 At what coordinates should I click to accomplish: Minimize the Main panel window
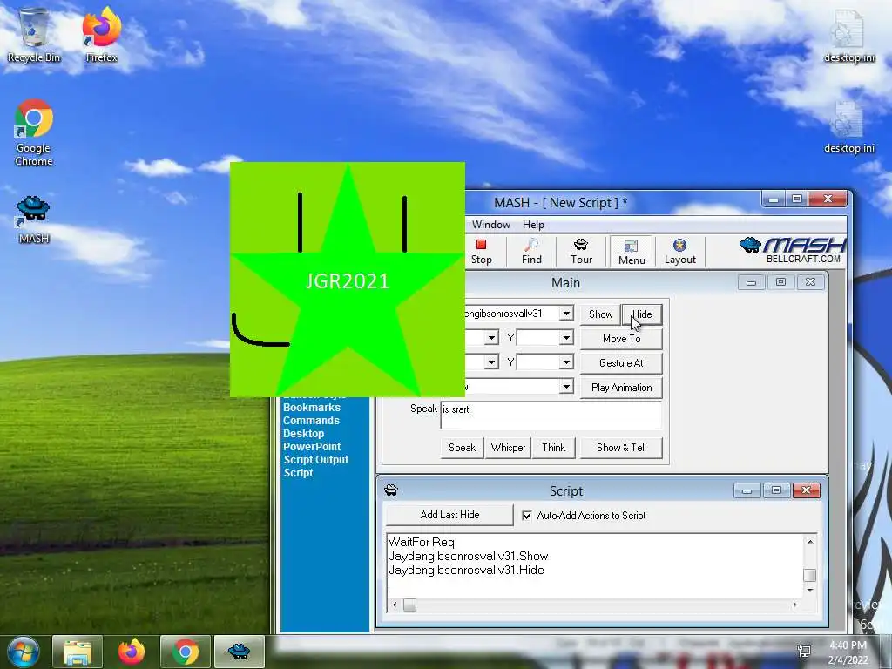click(751, 282)
